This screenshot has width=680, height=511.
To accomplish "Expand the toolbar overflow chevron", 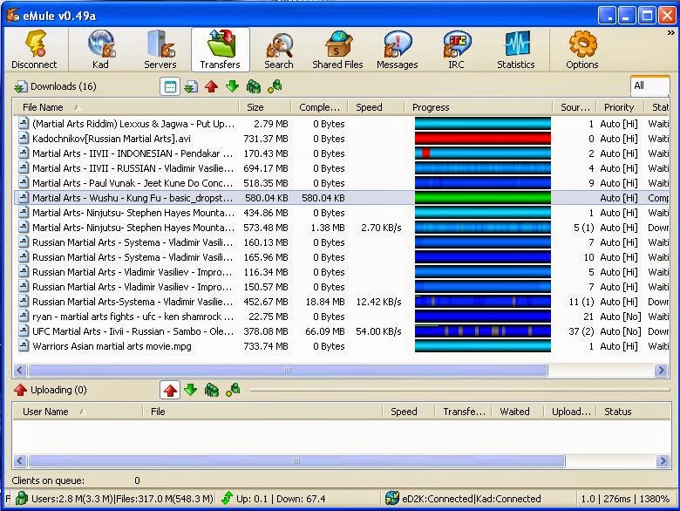I will [x=670, y=32].
